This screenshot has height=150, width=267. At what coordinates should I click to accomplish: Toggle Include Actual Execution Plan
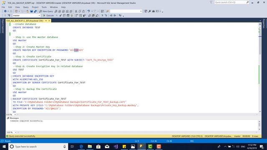pyautogui.click(x=76, y=15)
